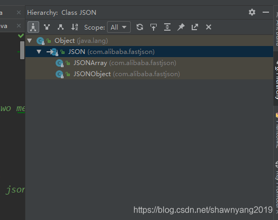278x220 pixels.
Task: Close the upper editor tab
Action: pos(19,13)
